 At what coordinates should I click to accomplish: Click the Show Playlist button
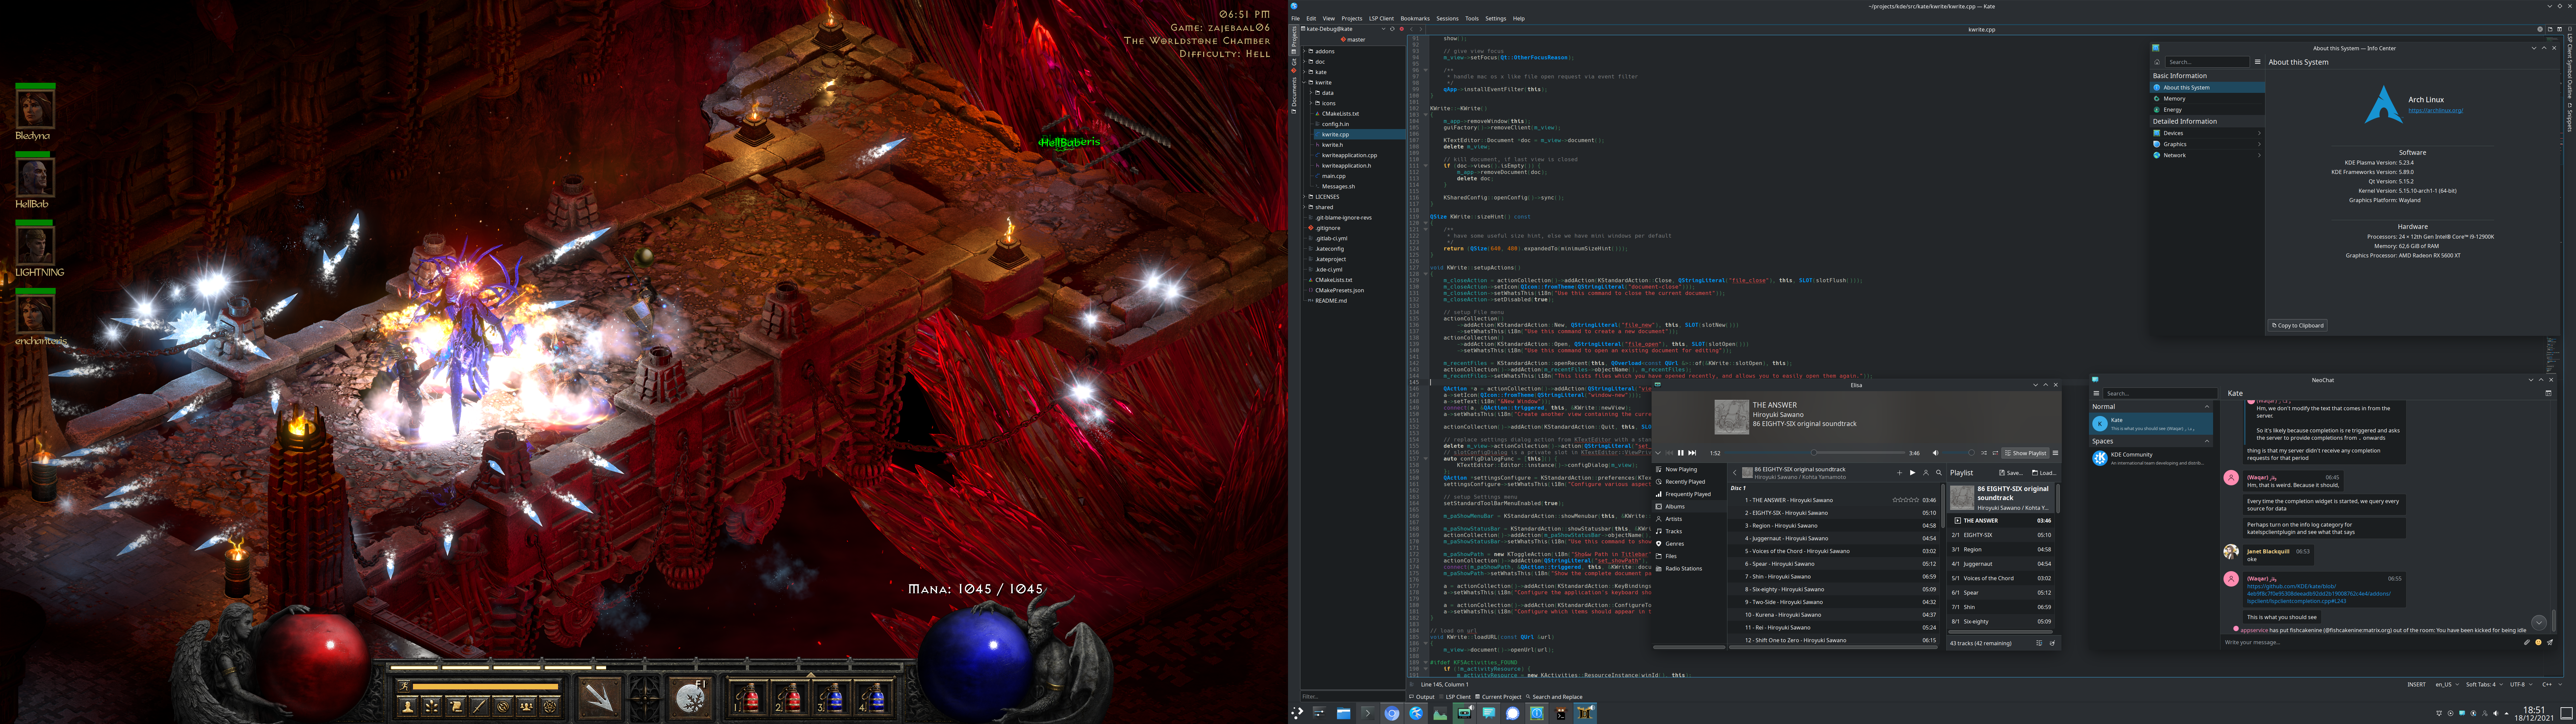[x=2025, y=453]
